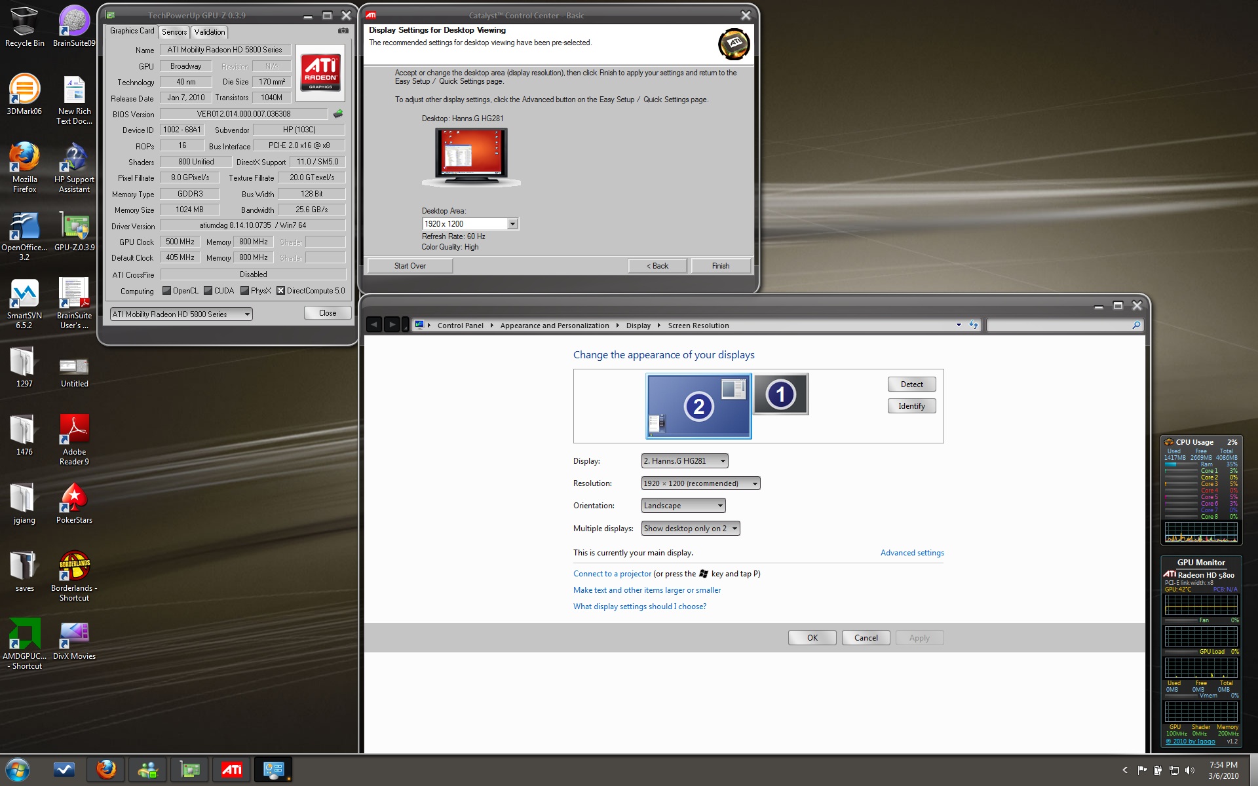This screenshot has height=786, width=1258.
Task: Open the Display dropdown Hanns.G HG281
Action: tap(685, 461)
